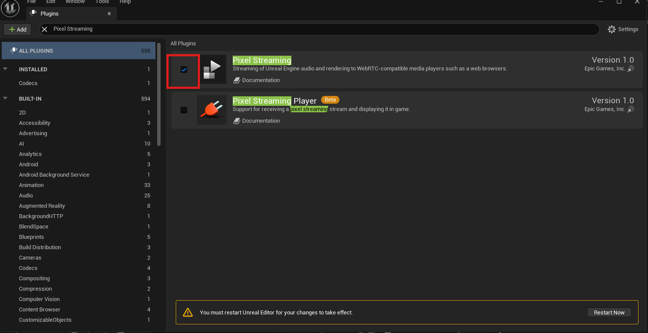Viewport: 648px width, 333px height.
Task: Open Settings via the gear icon
Action: coord(612,29)
